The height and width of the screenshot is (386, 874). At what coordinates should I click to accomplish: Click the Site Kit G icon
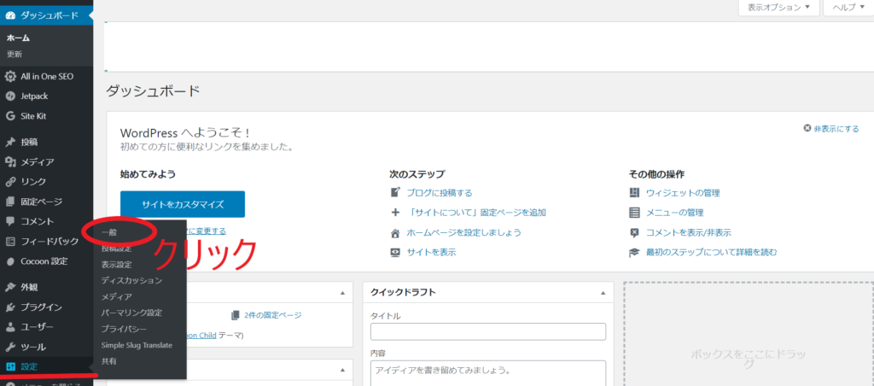point(10,116)
